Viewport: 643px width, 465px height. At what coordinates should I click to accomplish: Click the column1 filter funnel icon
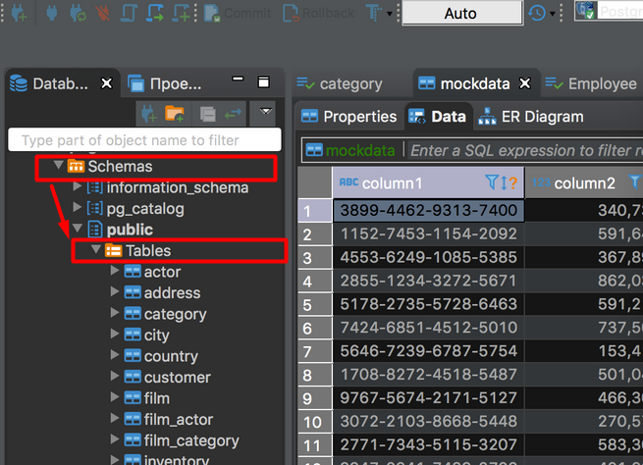click(492, 182)
